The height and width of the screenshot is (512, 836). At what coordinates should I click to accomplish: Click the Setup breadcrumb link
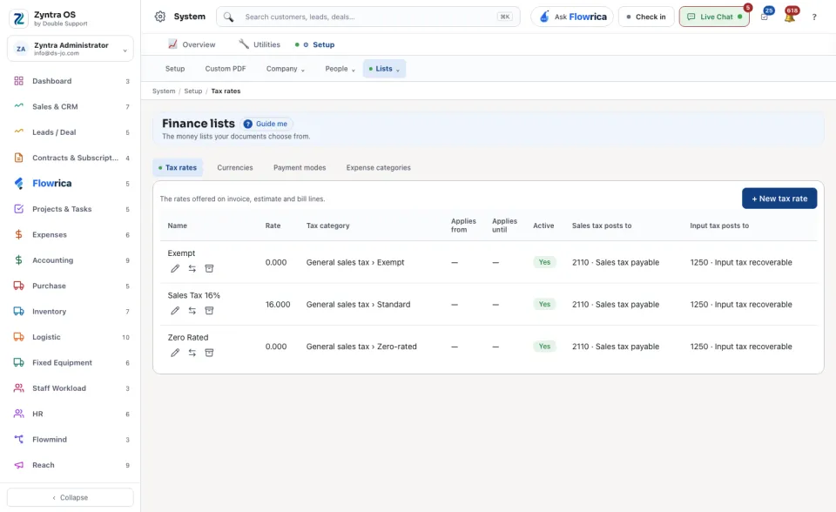pos(193,91)
